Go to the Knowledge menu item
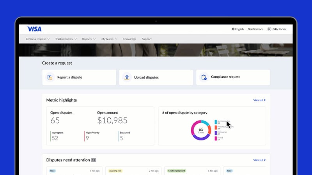 [129, 39]
